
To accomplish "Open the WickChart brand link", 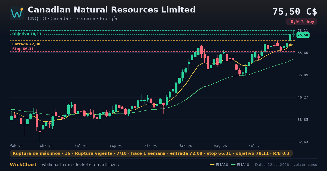I will (x=23, y=165).
